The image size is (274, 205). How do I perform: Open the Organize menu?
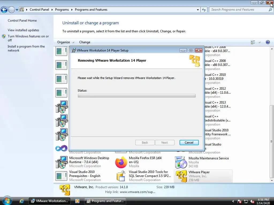pos(66,42)
